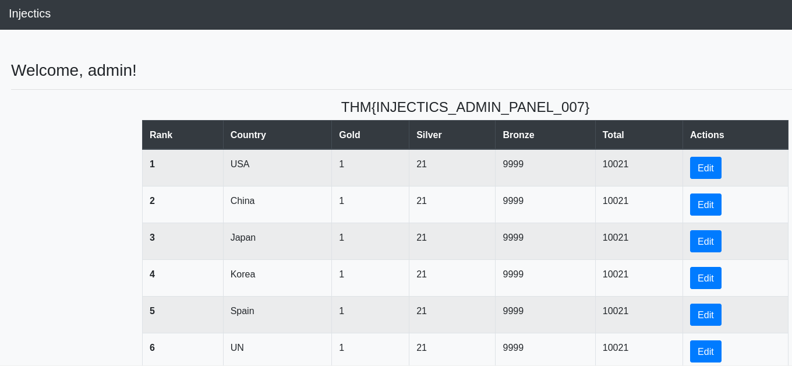Click the Japan country cell
792x366 pixels.
[x=277, y=241]
